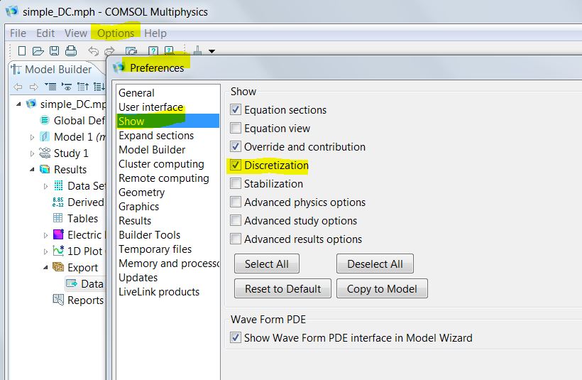Image resolution: width=582 pixels, height=380 pixels.
Task: Click the Open file toolbar icon
Action: (x=38, y=50)
